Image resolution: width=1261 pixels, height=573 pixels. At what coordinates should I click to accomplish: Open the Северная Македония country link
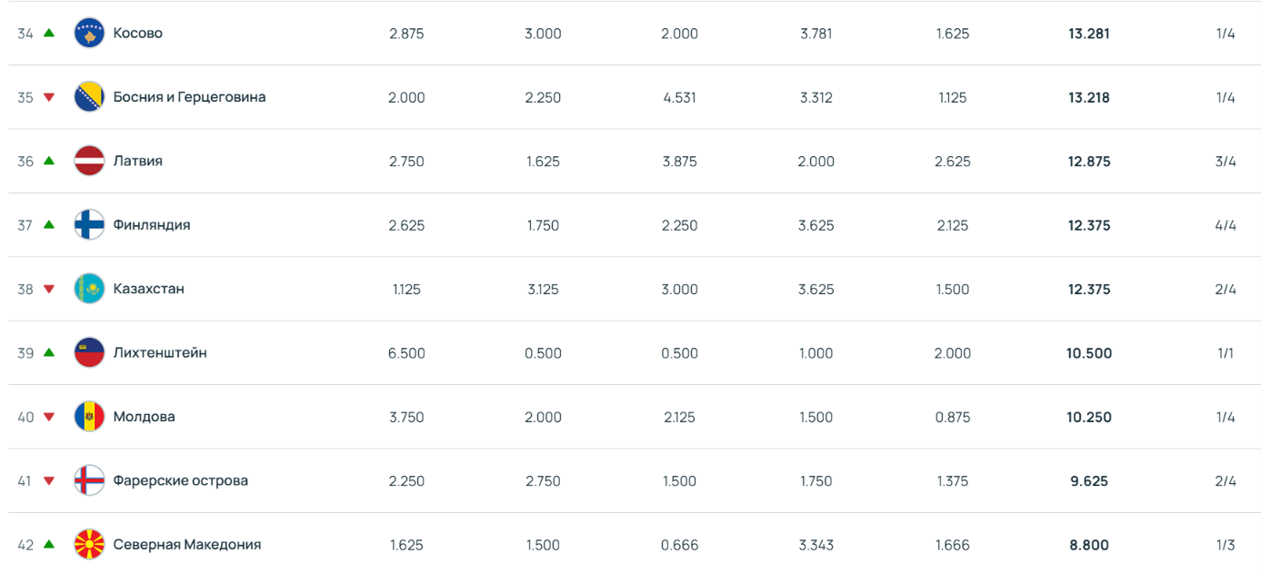click(x=187, y=545)
